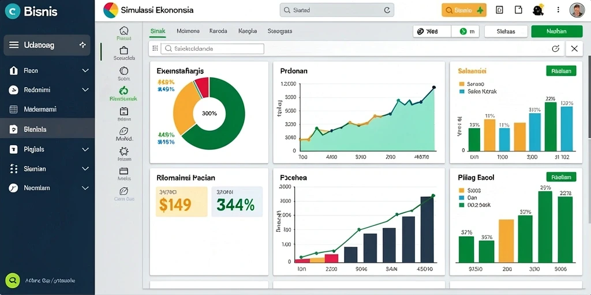Switch to the Raroda tab

218,31
